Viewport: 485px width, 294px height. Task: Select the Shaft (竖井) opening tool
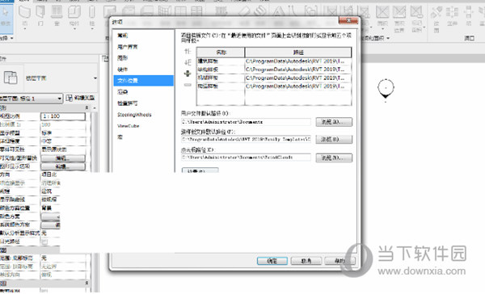tap(452, 16)
